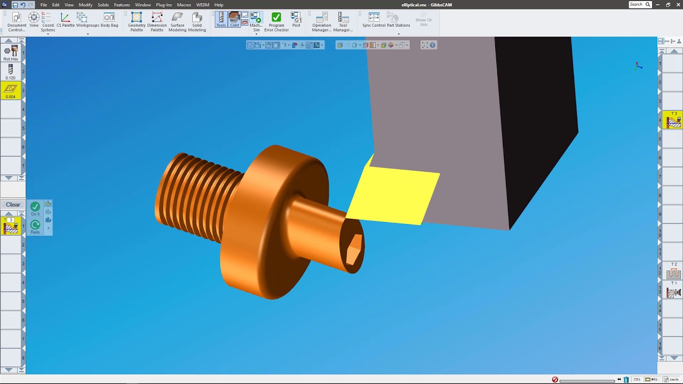Toggle the Tools list button
Screen dimensions: 683x384
click(221, 20)
